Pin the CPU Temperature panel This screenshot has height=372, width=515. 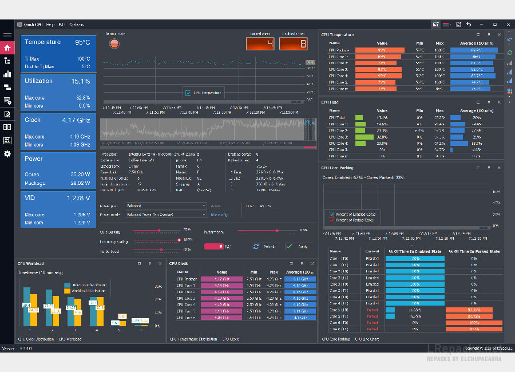489,35
